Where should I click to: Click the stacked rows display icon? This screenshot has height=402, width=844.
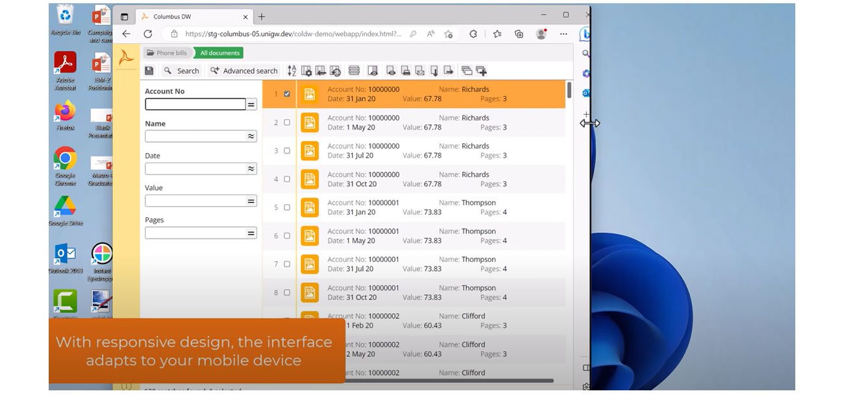tap(354, 70)
